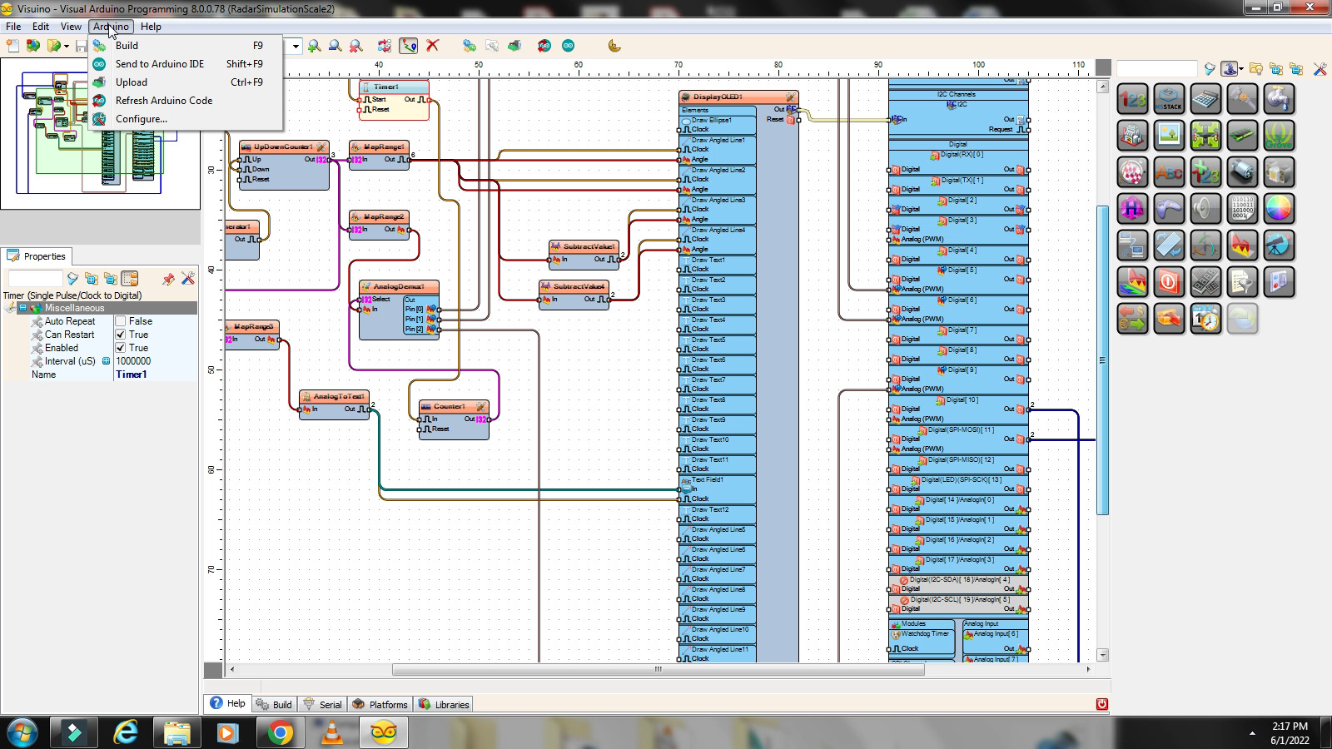Screen dimensions: 1332x749
Task: Open the Grove component category
Action: [x=1279, y=136]
